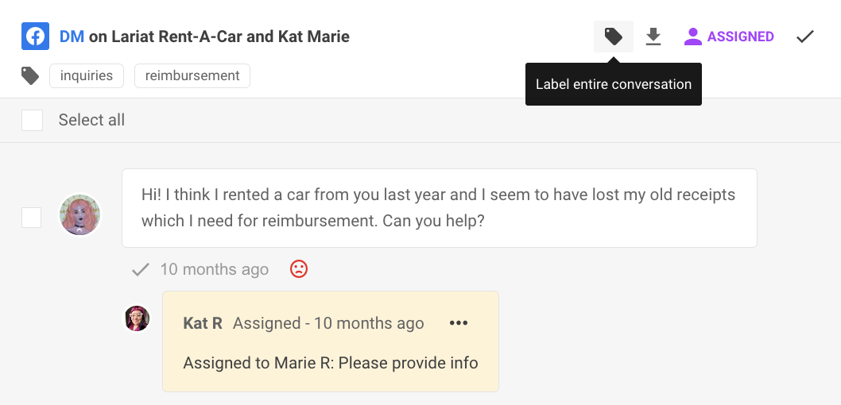Click the customer's pink-haired avatar
Image resolution: width=841 pixels, height=405 pixels.
[80, 215]
